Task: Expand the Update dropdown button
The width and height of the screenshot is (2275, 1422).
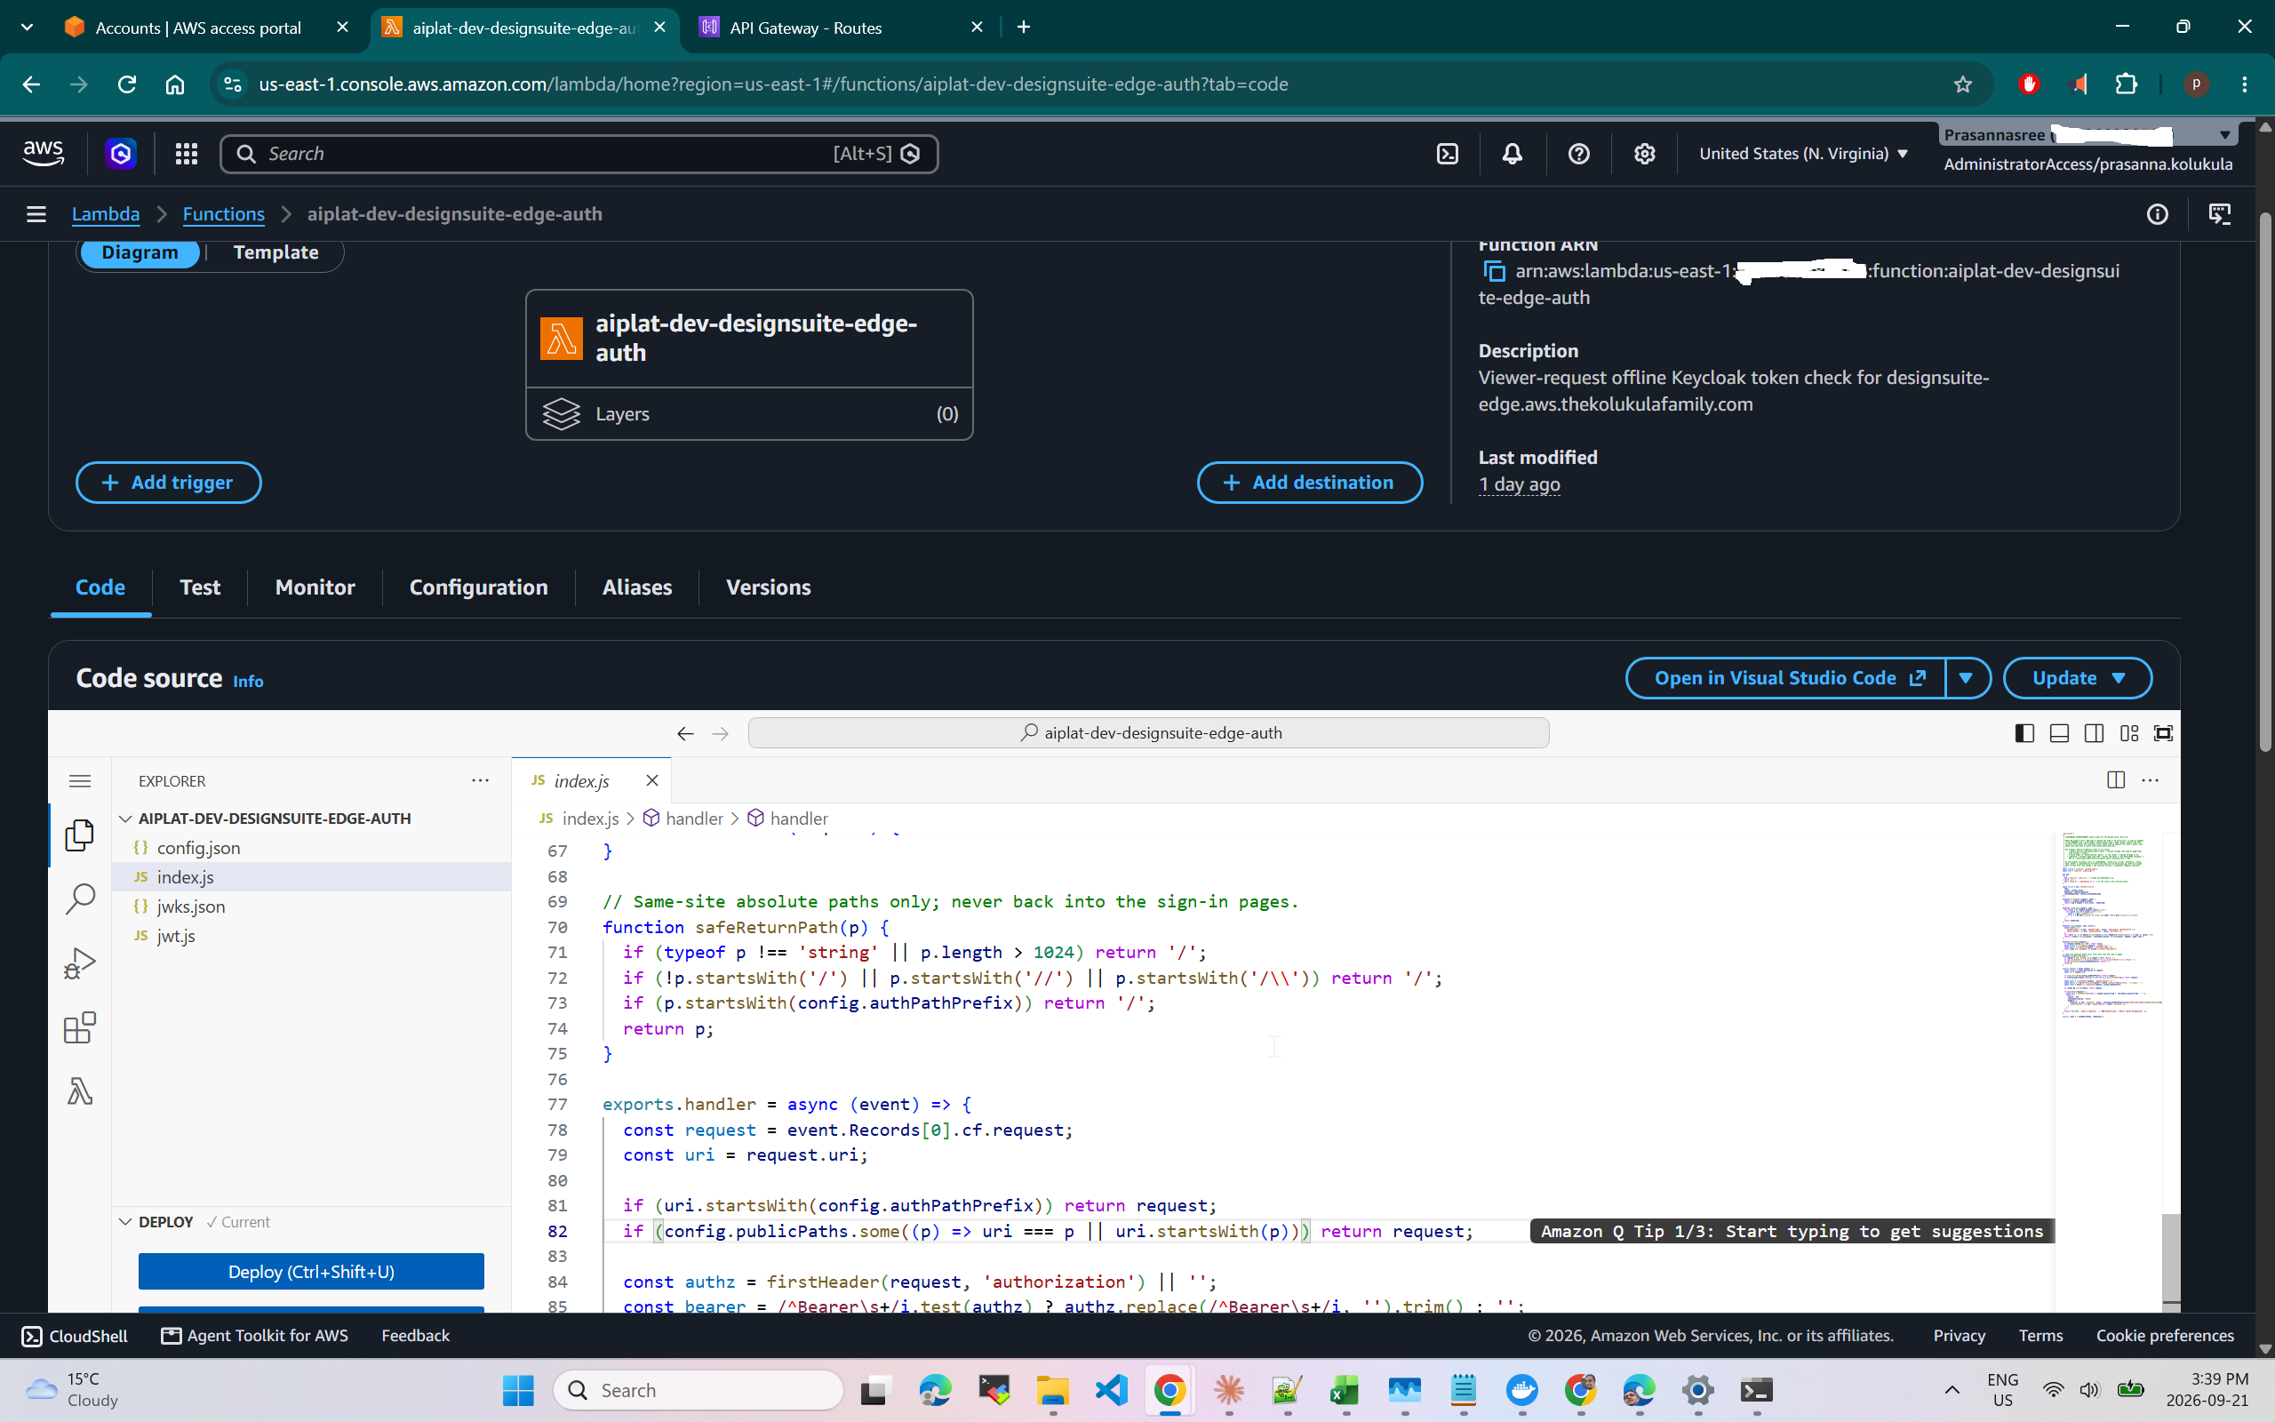Action: [x=2078, y=678]
